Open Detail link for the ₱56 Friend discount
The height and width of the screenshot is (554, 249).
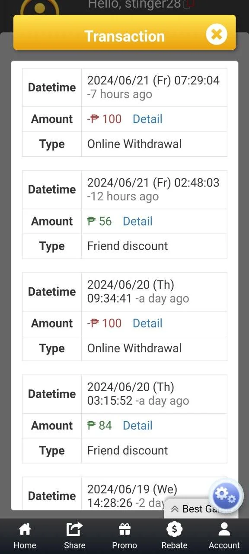[x=137, y=221]
